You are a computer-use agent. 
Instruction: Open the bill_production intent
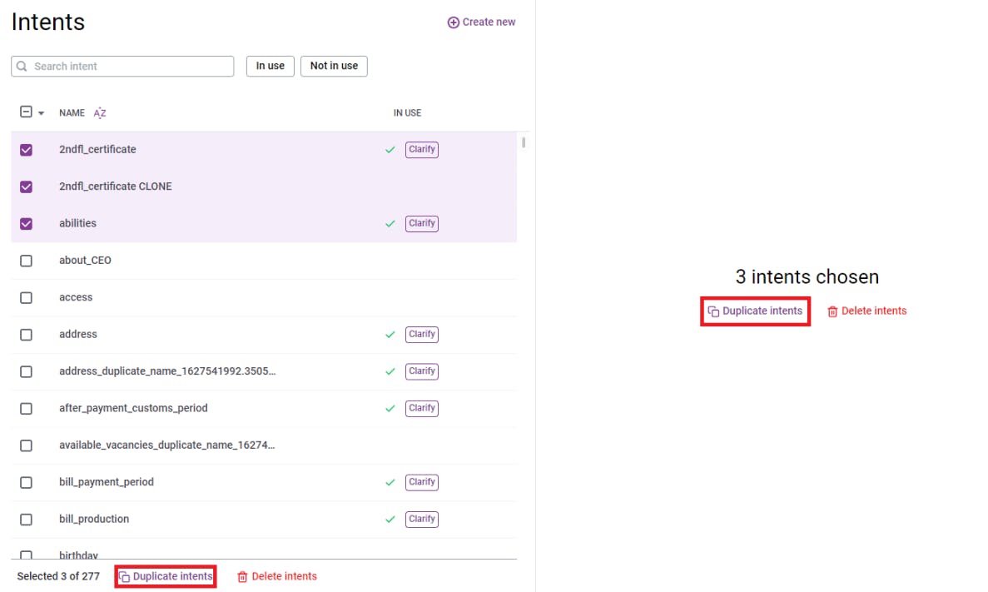[94, 519]
